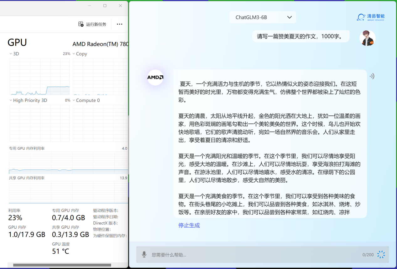Image resolution: width=397 pixels, height=269 pixels.
Task: Click the read-aloud sound wave icon
Action: pyautogui.click(x=372, y=76)
